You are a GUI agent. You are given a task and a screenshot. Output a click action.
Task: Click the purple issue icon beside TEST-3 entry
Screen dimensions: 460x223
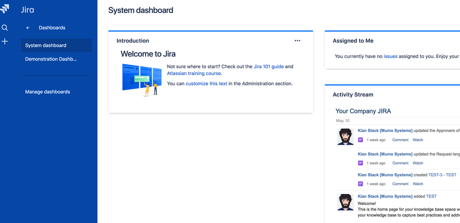pos(361,184)
